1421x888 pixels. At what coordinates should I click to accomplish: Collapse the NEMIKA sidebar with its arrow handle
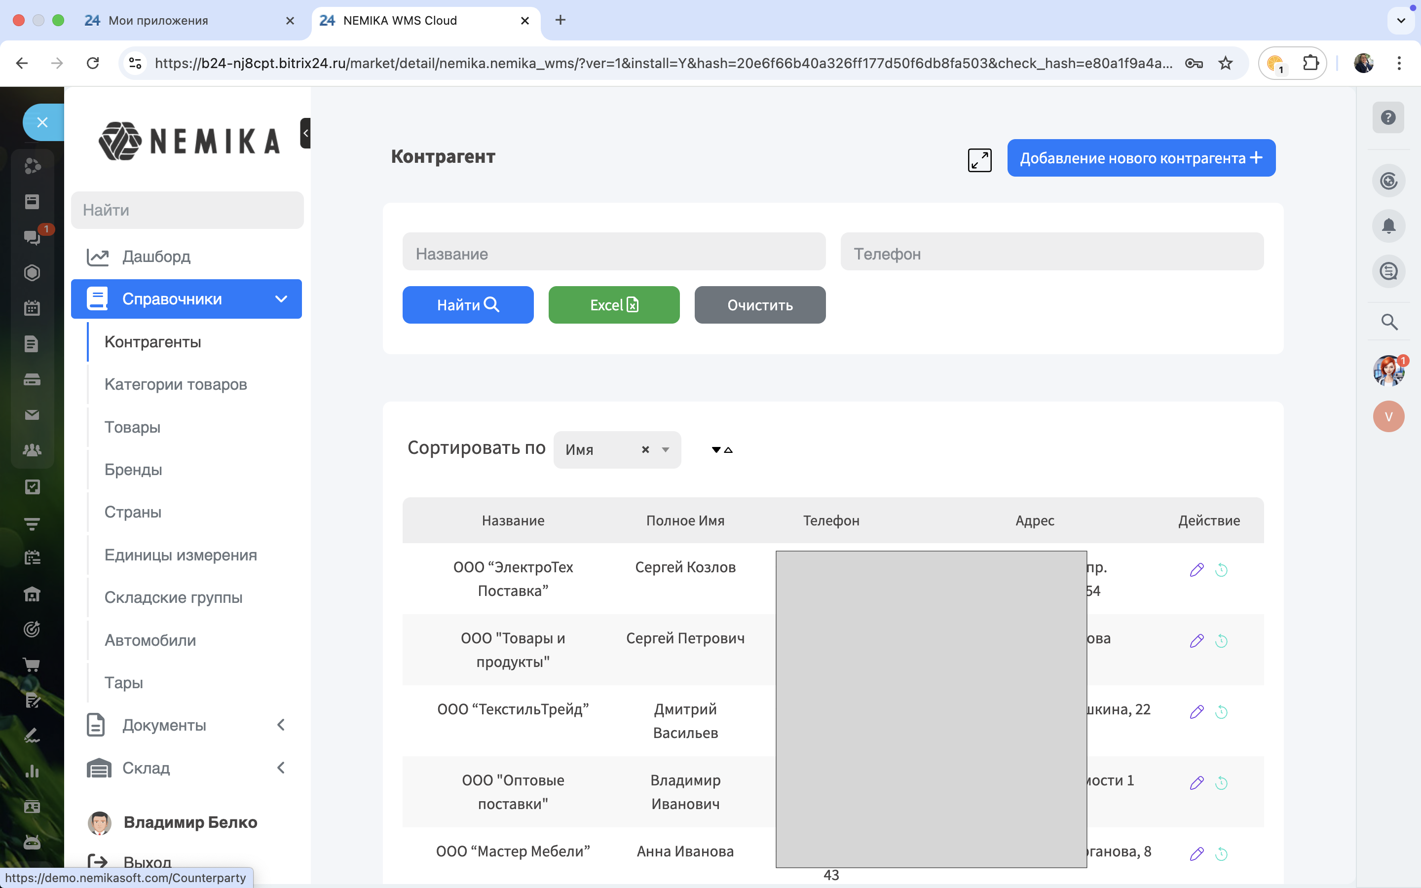[x=305, y=133]
